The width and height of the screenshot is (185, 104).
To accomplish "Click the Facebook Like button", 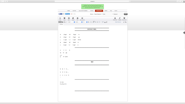I will tap(60, 14).
